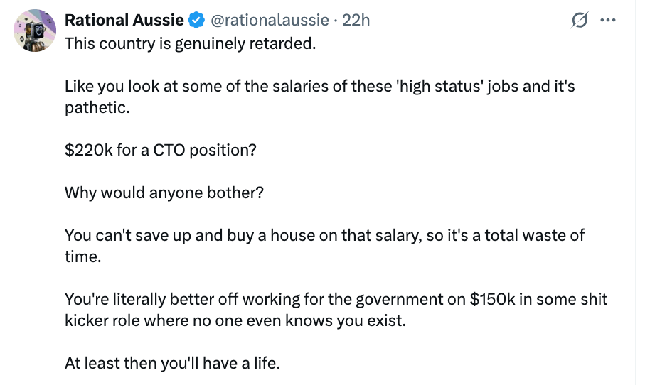The height and width of the screenshot is (385, 650).
Task: Open the three-dot more options menu
Action: [607, 21]
